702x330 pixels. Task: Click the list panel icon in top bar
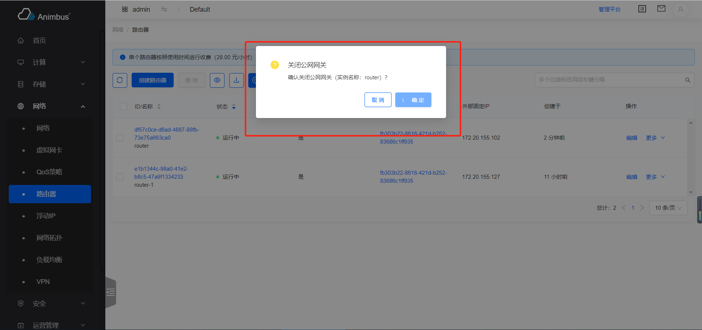pos(642,8)
